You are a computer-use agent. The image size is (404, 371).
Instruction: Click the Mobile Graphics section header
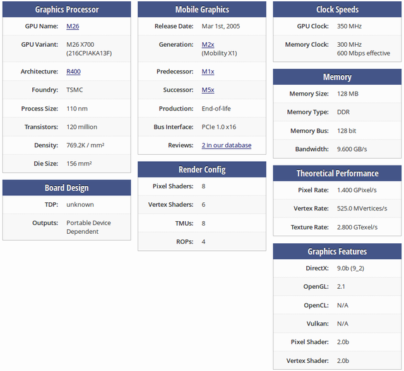(202, 9)
